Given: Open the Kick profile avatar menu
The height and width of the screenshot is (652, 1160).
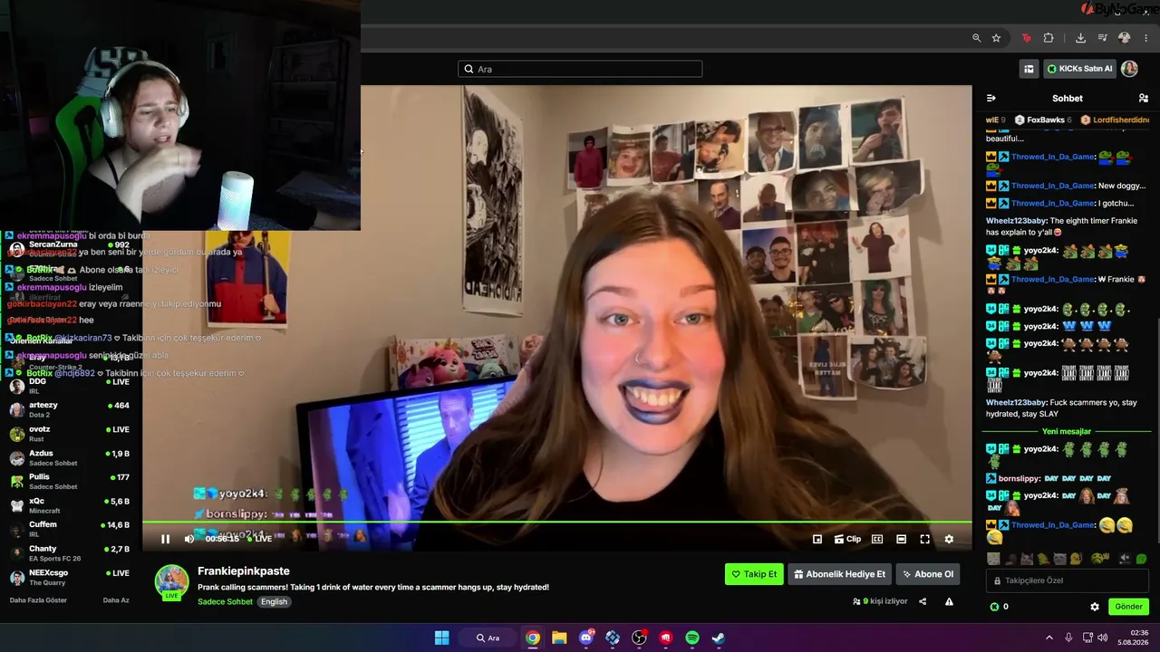Looking at the screenshot, I should click(1129, 69).
